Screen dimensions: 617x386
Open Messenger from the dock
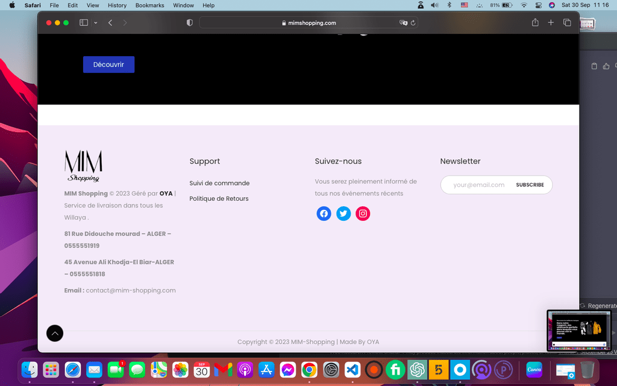tap(287, 370)
